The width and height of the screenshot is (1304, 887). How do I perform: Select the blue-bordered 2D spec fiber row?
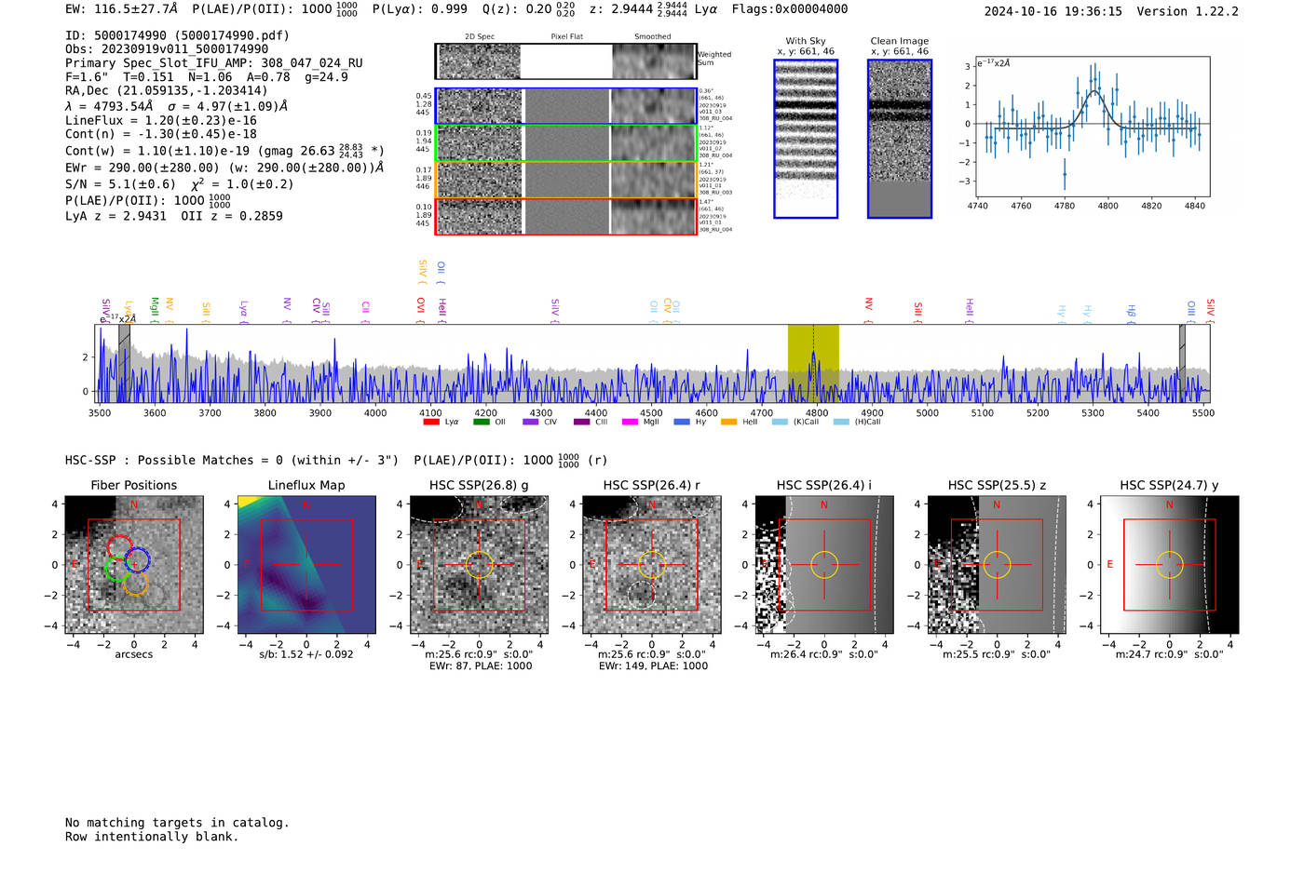(x=565, y=106)
